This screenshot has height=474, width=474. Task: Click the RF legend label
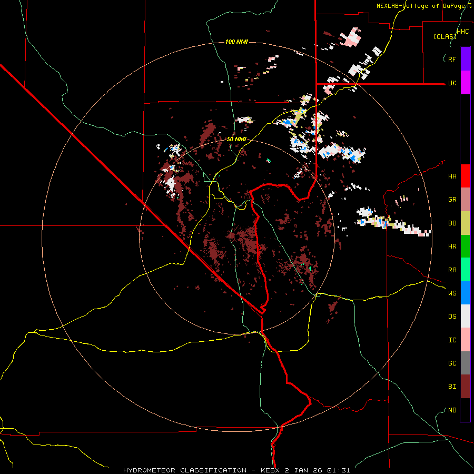[452, 59]
